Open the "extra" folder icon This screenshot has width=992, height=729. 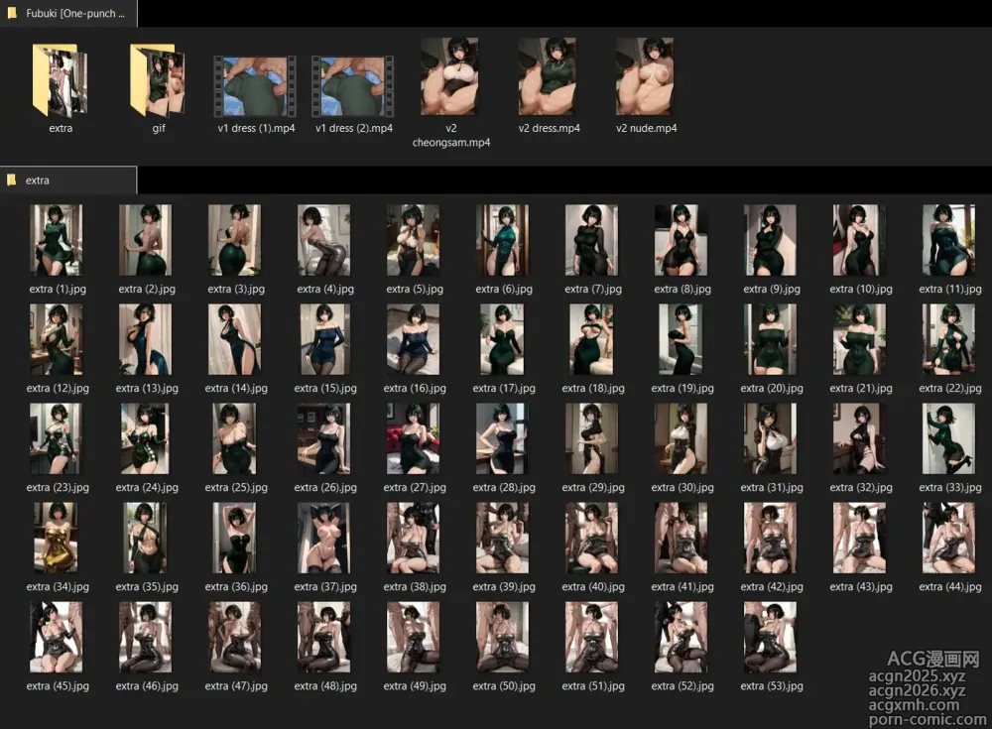tap(60, 79)
